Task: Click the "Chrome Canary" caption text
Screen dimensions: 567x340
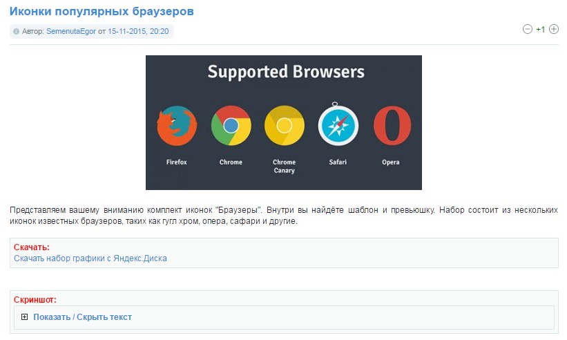Action: click(x=284, y=167)
